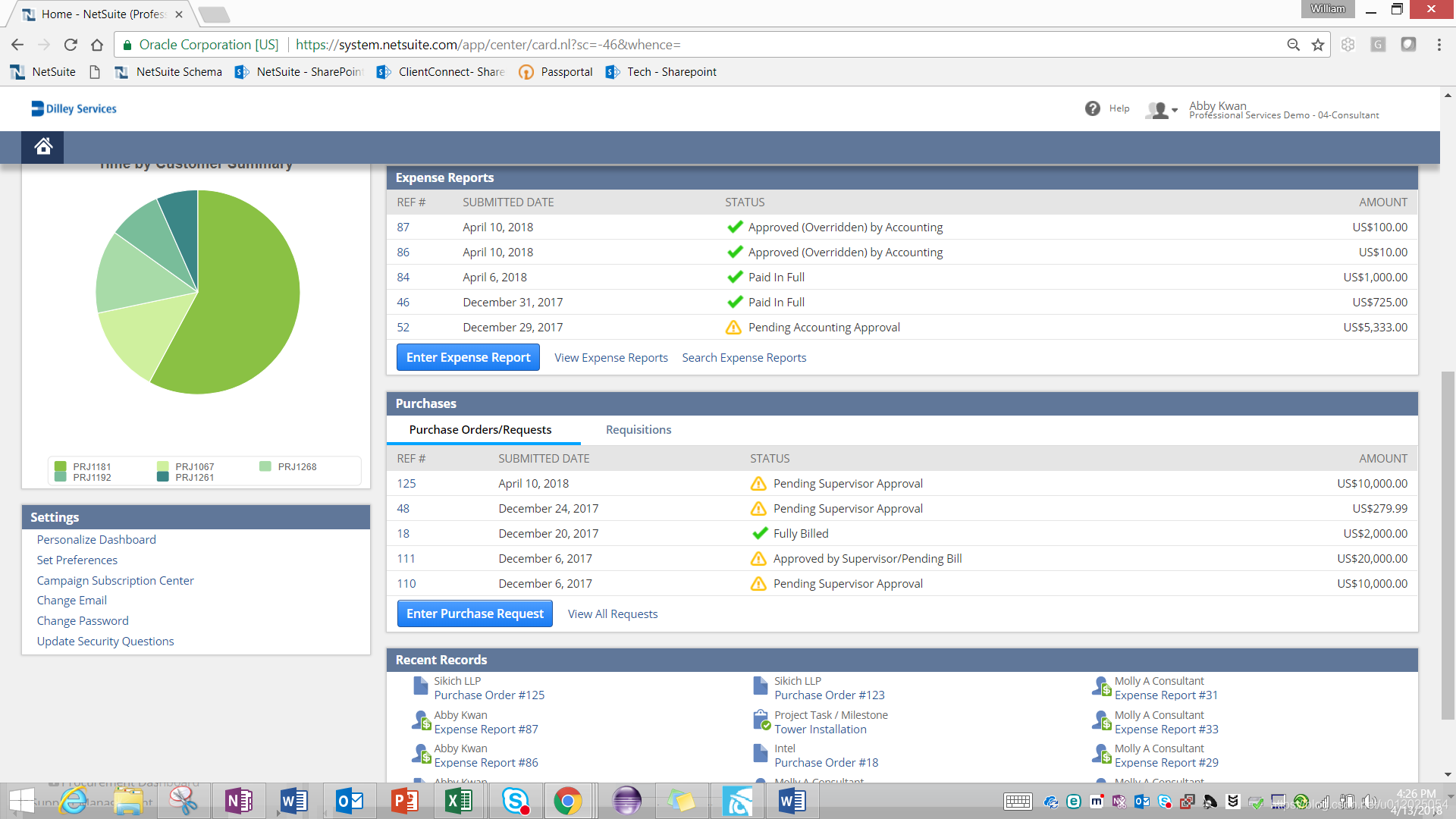Click the Expense Report #31 record icon

(1101, 686)
